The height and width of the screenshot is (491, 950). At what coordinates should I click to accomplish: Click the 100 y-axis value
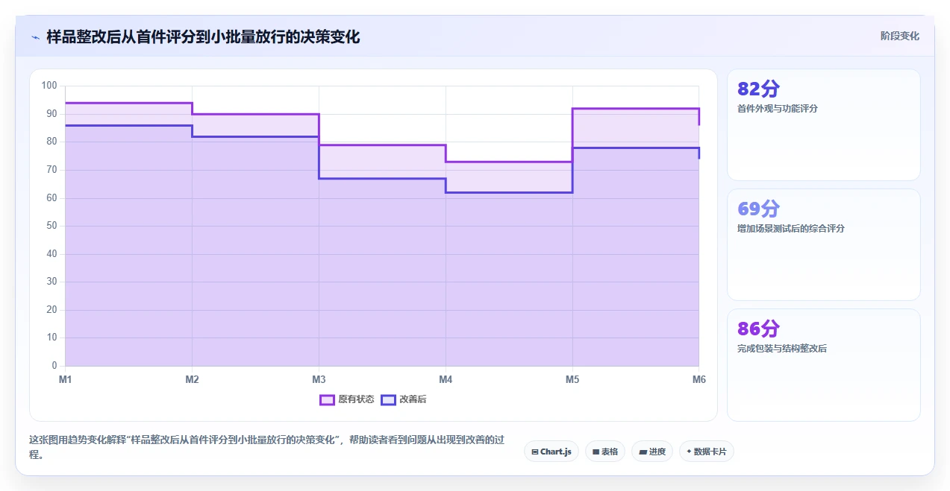click(49, 86)
